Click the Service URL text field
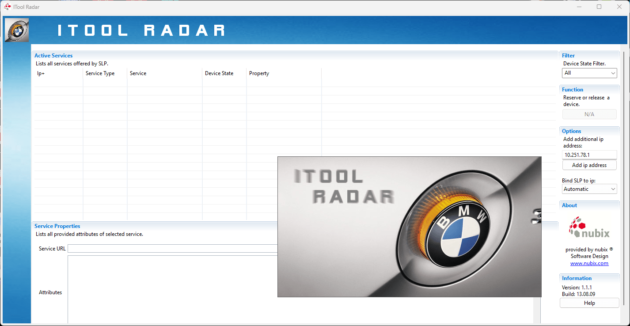 pos(172,248)
